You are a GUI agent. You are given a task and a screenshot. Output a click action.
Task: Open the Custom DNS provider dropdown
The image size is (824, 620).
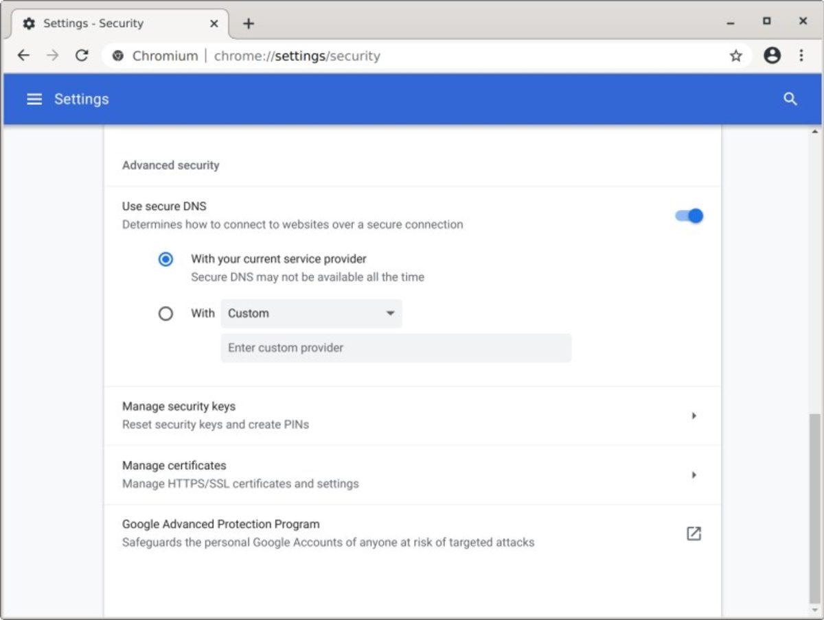tap(311, 313)
